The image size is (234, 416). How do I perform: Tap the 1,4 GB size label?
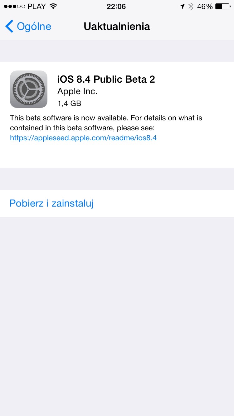(x=69, y=104)
